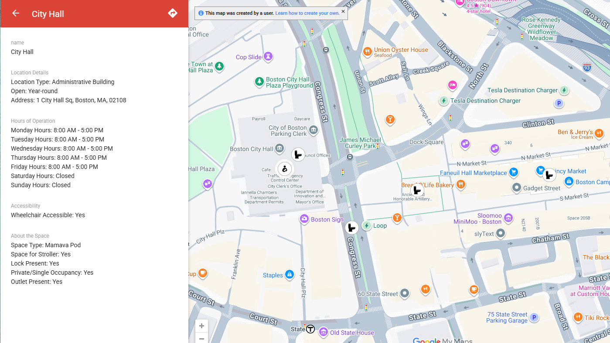Click the Gadget Street marker icon
Screen dimensions: 610x343
517,188
